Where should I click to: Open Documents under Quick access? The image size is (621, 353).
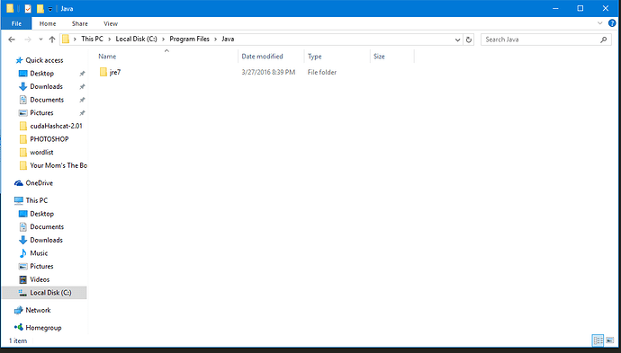tap(47, 100)
